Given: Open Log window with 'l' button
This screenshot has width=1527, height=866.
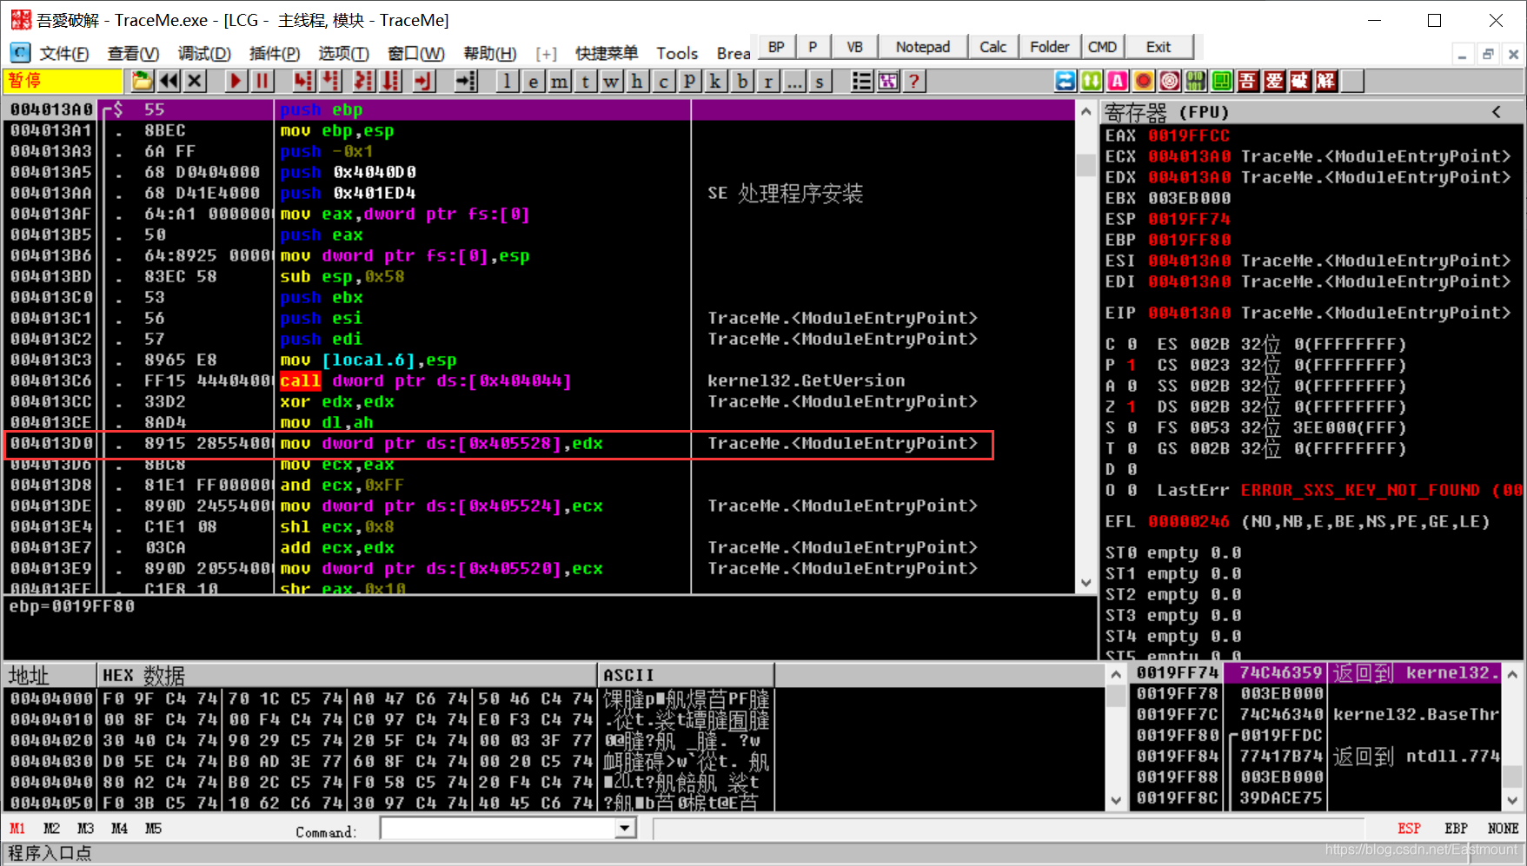Looking at the screenshot, I should click(508, 82).
